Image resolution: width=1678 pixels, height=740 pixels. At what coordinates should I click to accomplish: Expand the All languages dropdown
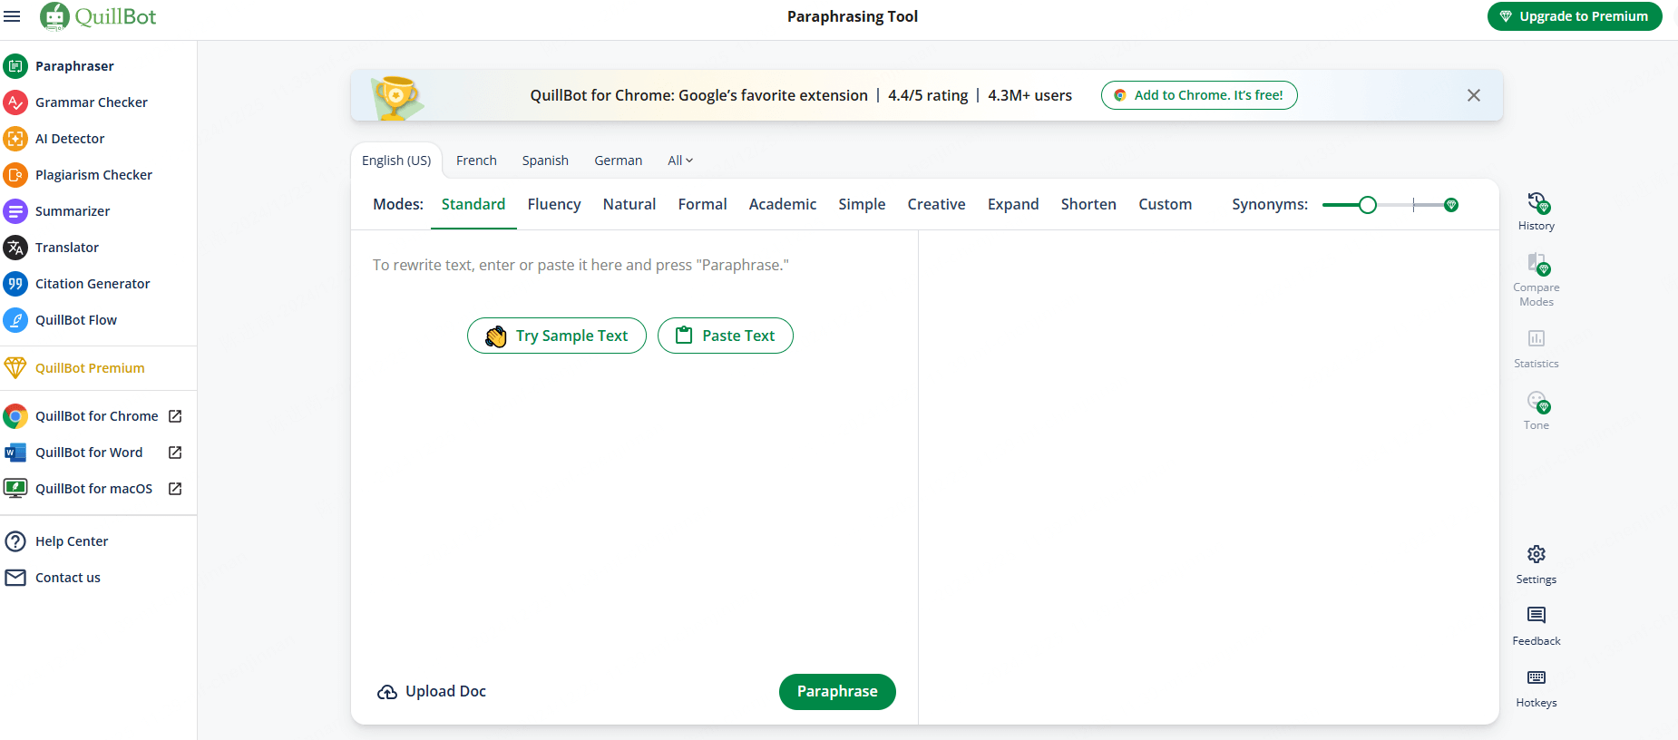click(x=680, y=161)
